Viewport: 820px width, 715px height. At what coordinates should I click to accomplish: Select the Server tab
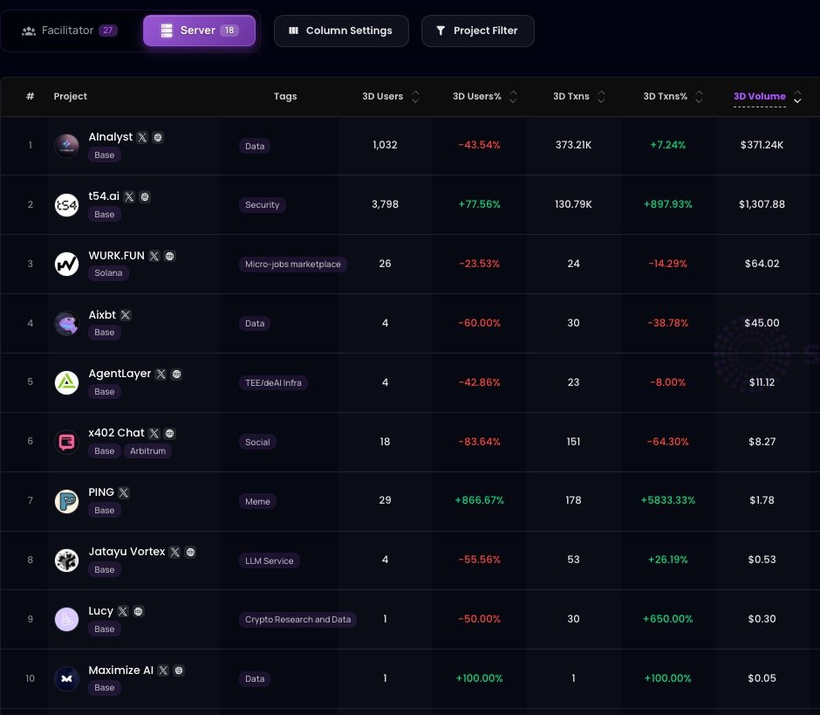coord(199,31)
